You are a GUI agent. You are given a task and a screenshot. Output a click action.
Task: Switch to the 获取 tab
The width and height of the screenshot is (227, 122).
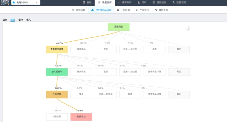tap(5, 20)
